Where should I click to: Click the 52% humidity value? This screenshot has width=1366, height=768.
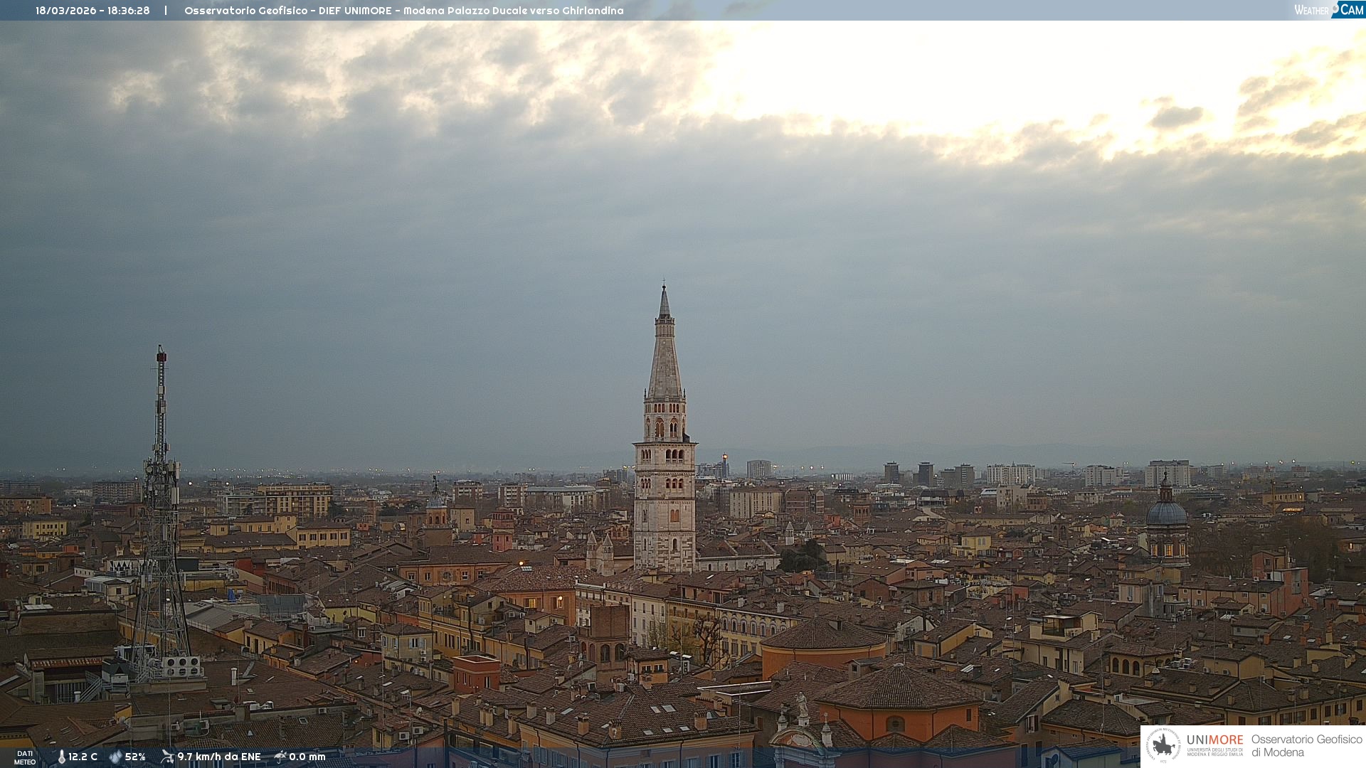pos(135,757)
